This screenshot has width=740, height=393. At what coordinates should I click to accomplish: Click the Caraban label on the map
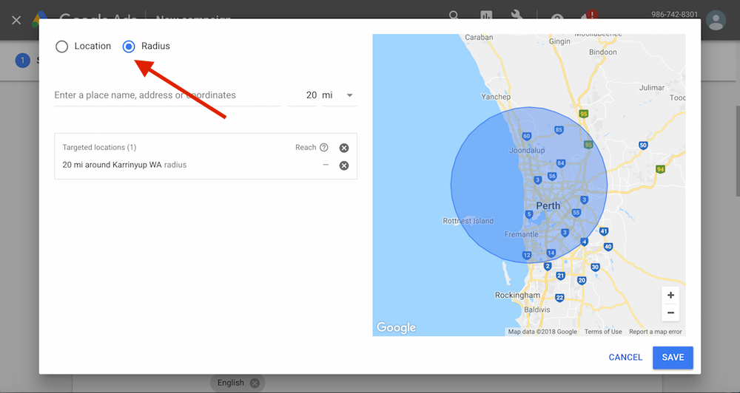pos(479,37)
